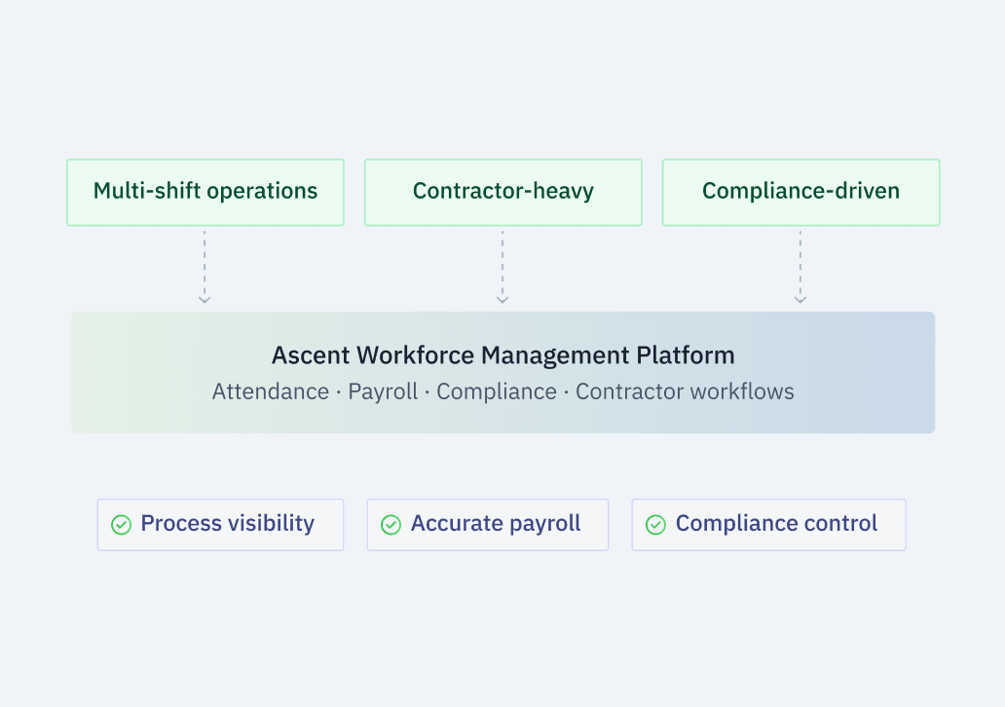The image size is (1005, 707).
Task: Click the green check icon beside Accurate payroll
Action: click(391, 524)
